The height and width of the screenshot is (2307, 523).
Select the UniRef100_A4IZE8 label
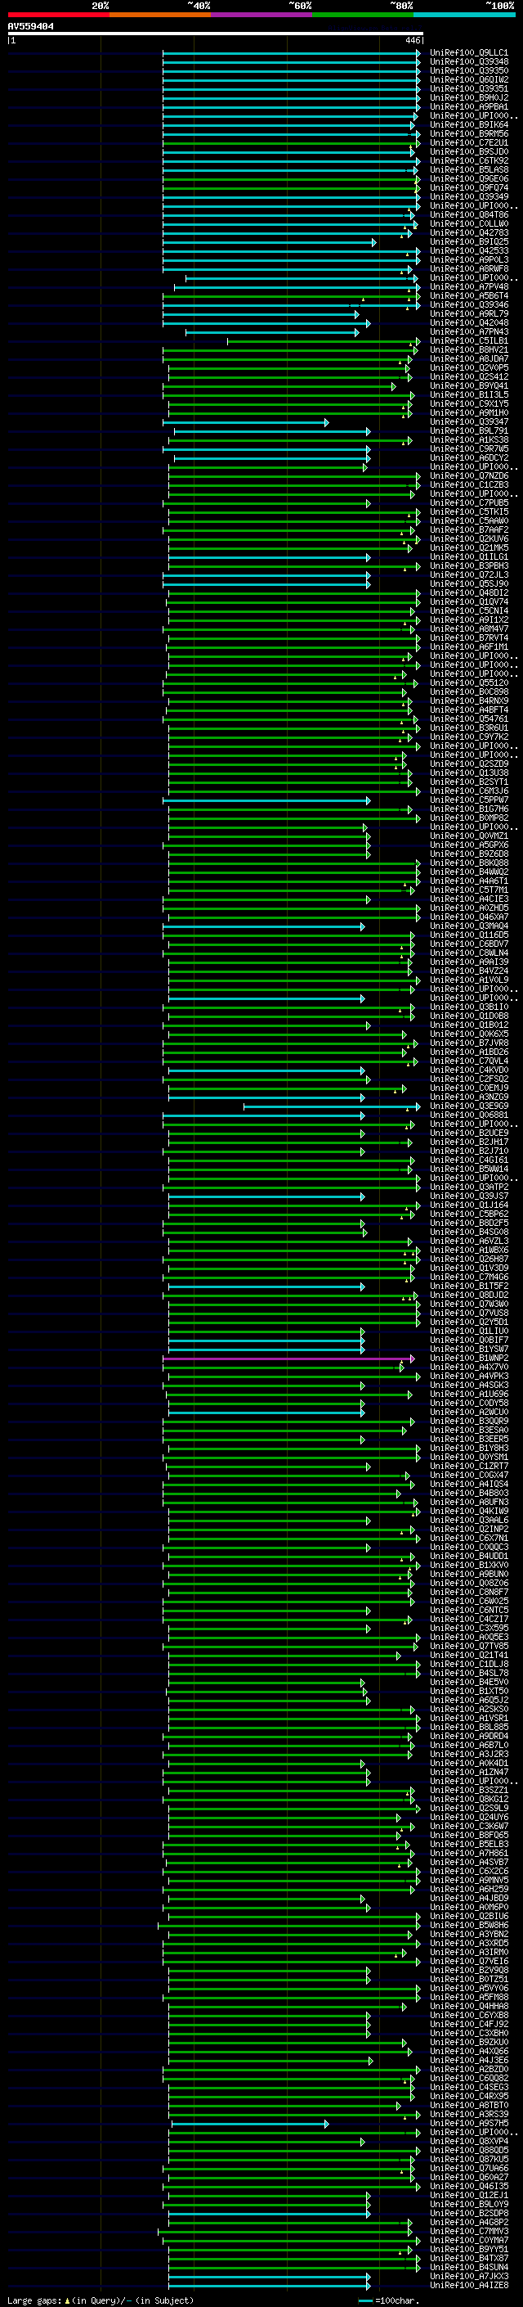[x=468, y=2286]
